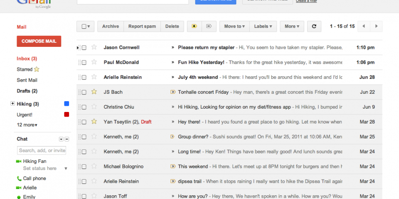
Task: Expand the 12 more labels list
Action: [27, 125]
